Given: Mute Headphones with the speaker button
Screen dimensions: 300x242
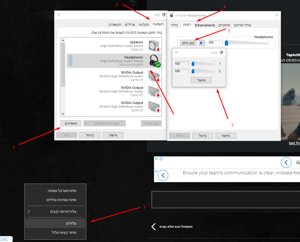Looking at the screenshot, I should [202, 43].
